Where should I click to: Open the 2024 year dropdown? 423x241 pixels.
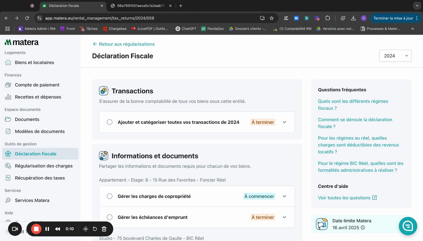(x=395, y=56)
